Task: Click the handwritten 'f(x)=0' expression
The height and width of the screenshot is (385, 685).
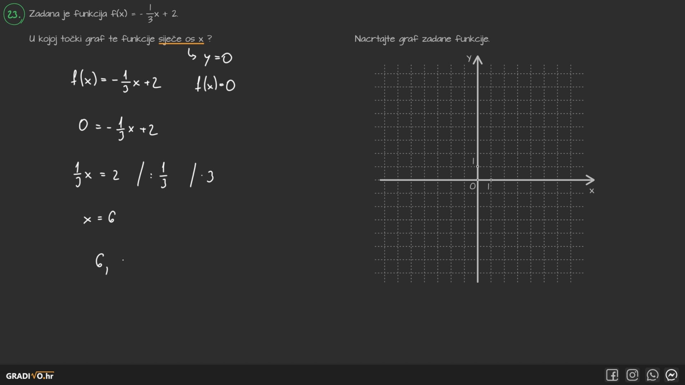Action: [x=215, y=85]
